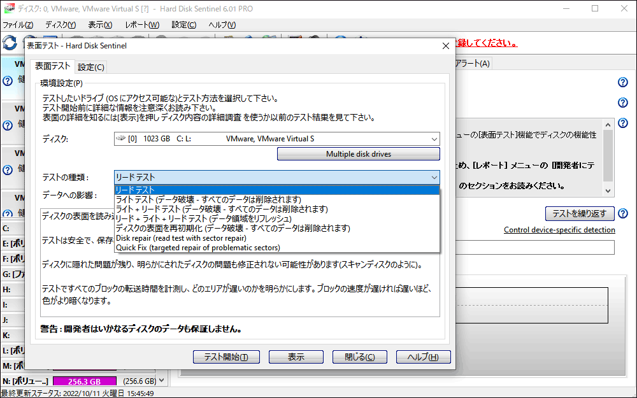Screen dimensions: 637x398
Task: Click the blue refresh status icon top-left
Action: (8, 43)
